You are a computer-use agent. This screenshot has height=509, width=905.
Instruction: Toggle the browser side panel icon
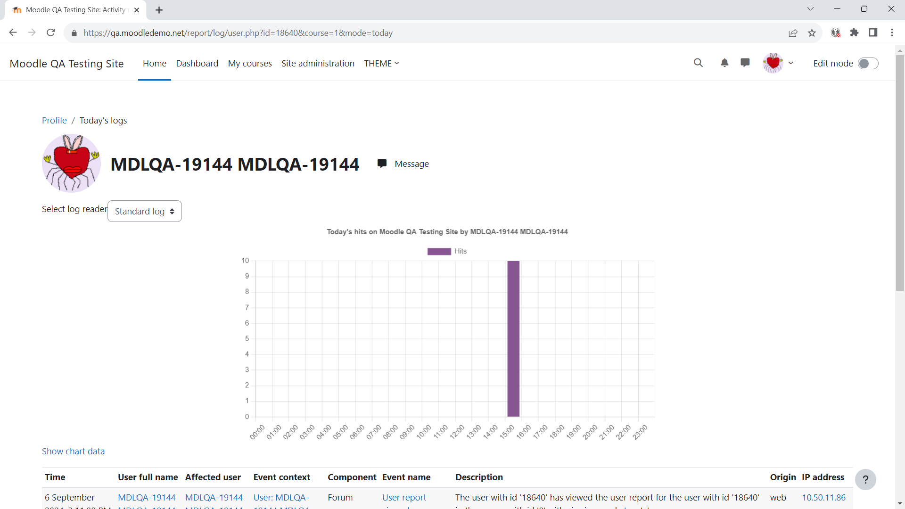pyautogui.click(x=873, y=33)
